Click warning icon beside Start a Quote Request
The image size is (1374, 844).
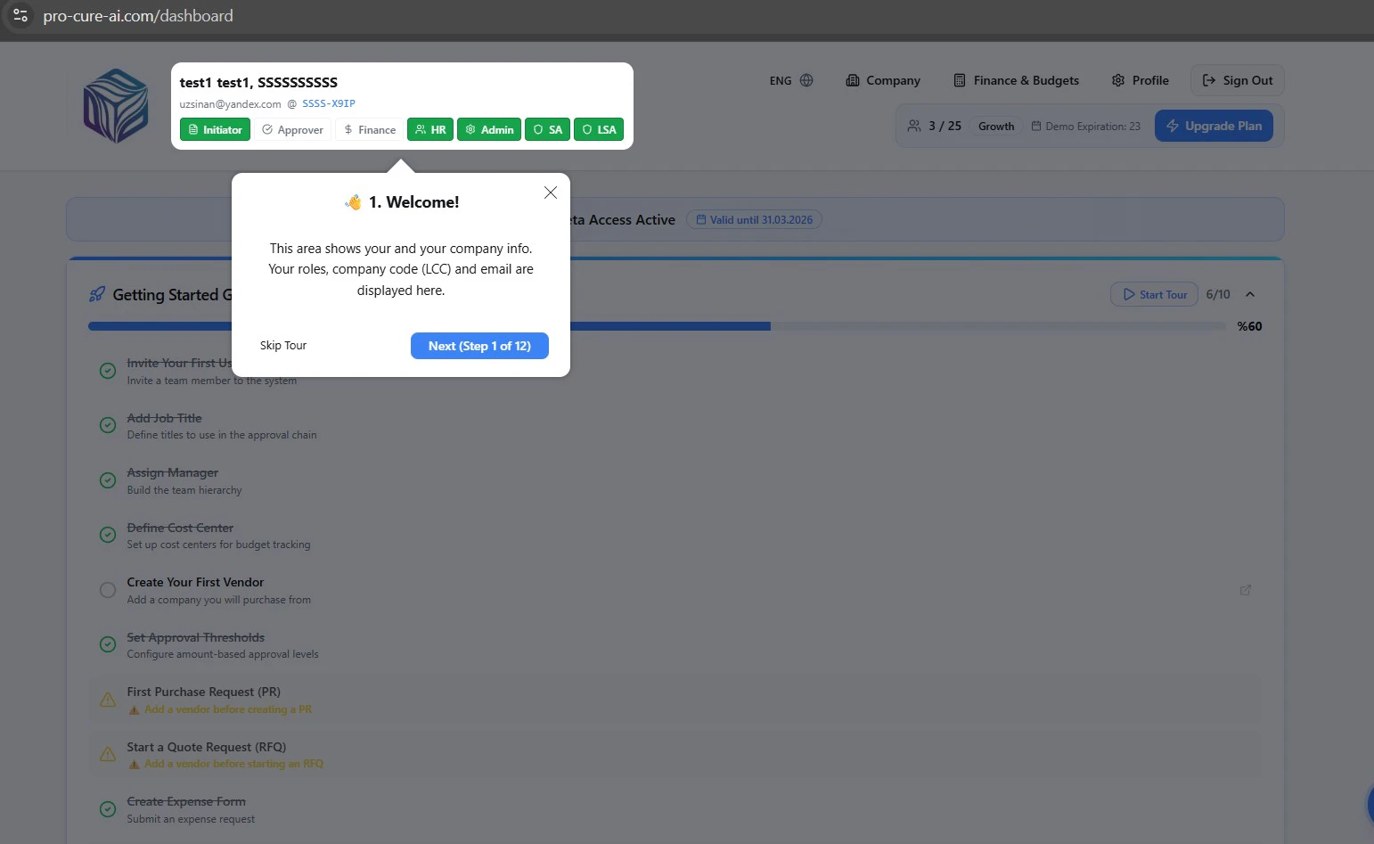(x=108, y=754)
